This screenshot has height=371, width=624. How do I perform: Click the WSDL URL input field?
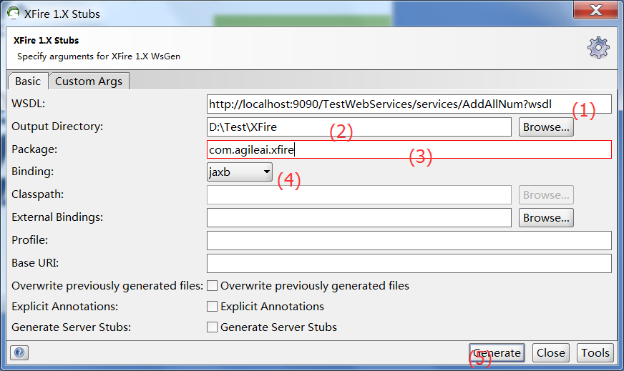(x=409, y=104)
